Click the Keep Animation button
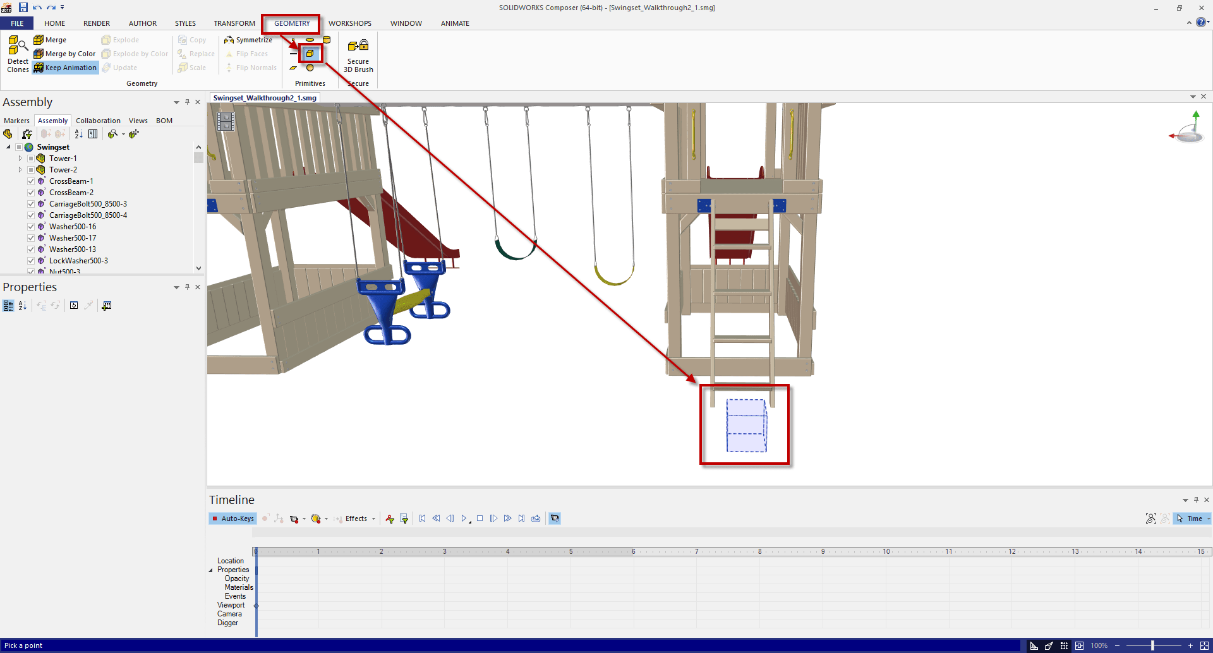Viewport: 1213px width, 653px height. tap(66, 68)
